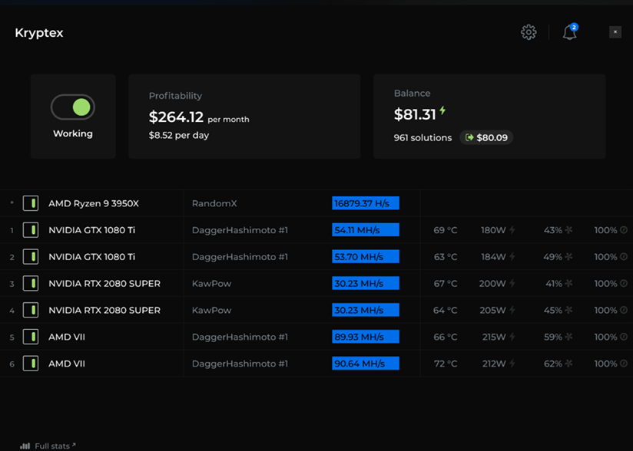Toggle device 5 AMD VII switch
This screenshot has height=451, width=633.
(x=31, y=337)
